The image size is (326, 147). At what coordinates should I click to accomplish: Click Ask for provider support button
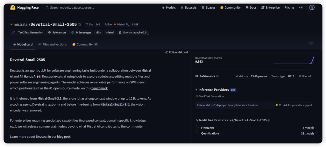[294, 105]
